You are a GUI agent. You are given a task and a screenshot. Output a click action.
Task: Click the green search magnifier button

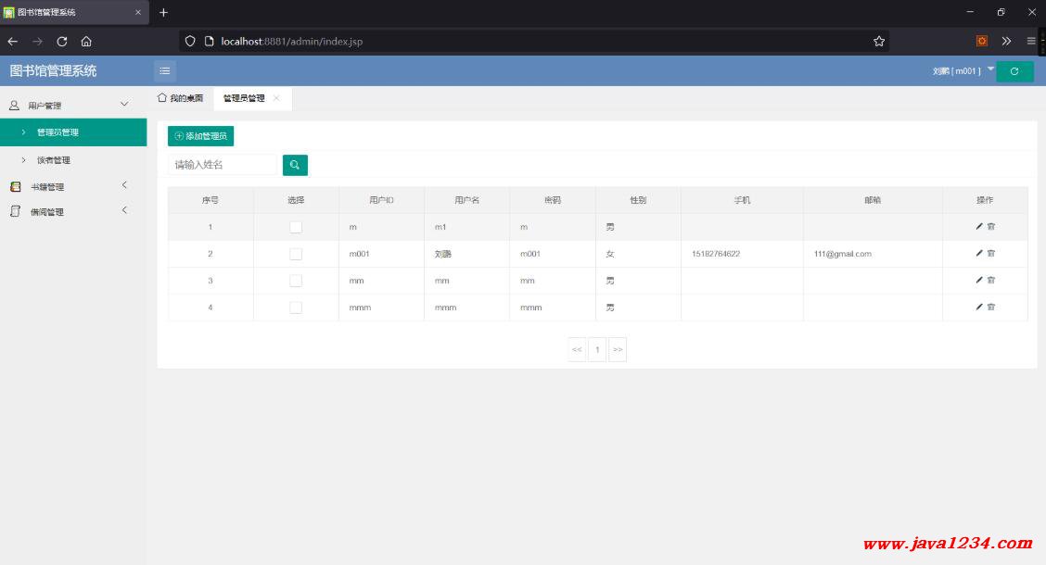[295, 165]
